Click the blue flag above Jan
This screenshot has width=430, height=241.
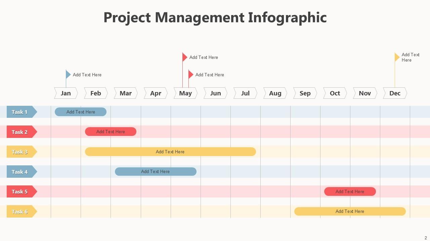(68, 74)
